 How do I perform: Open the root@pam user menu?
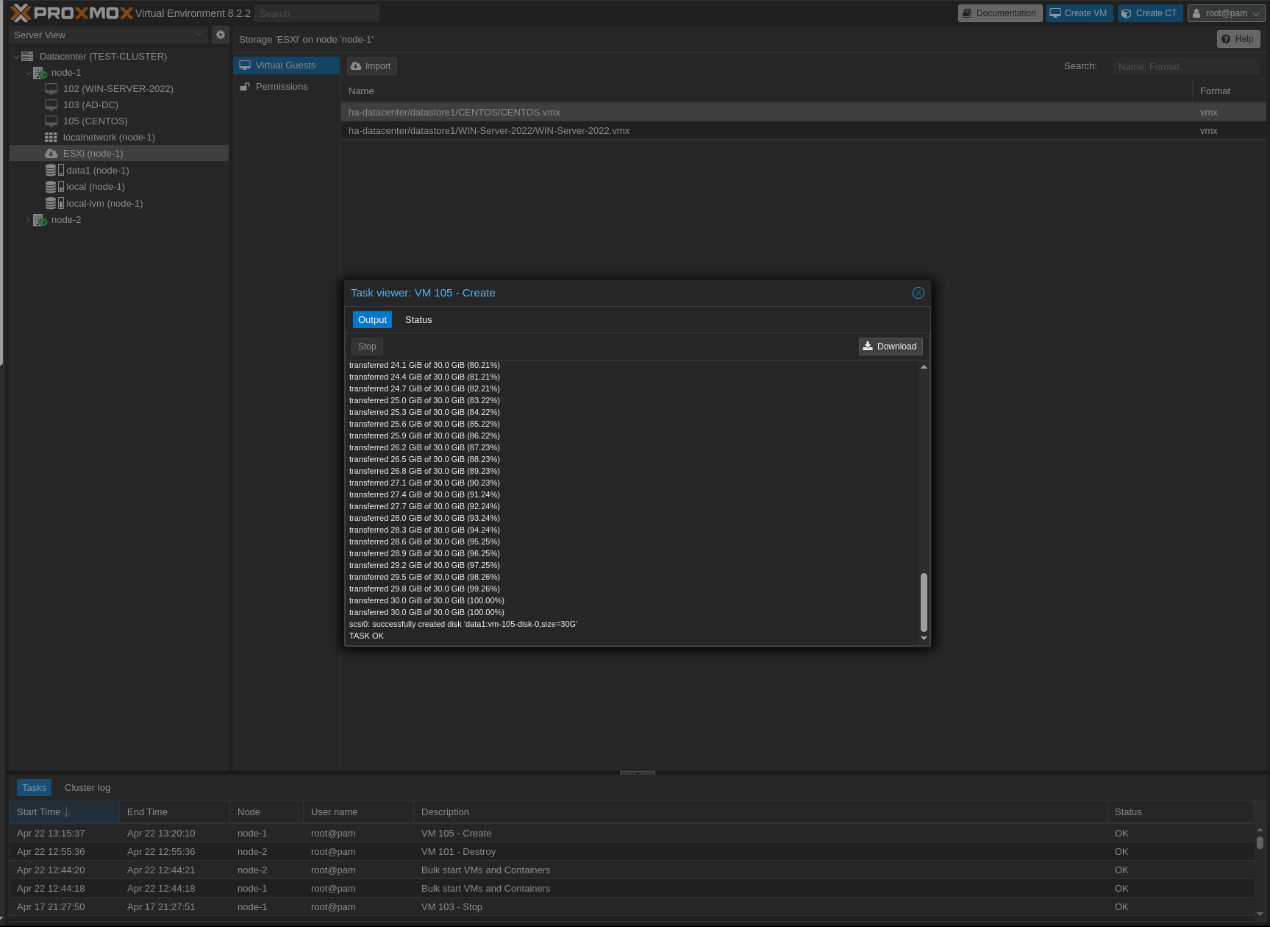[1225, 13]
